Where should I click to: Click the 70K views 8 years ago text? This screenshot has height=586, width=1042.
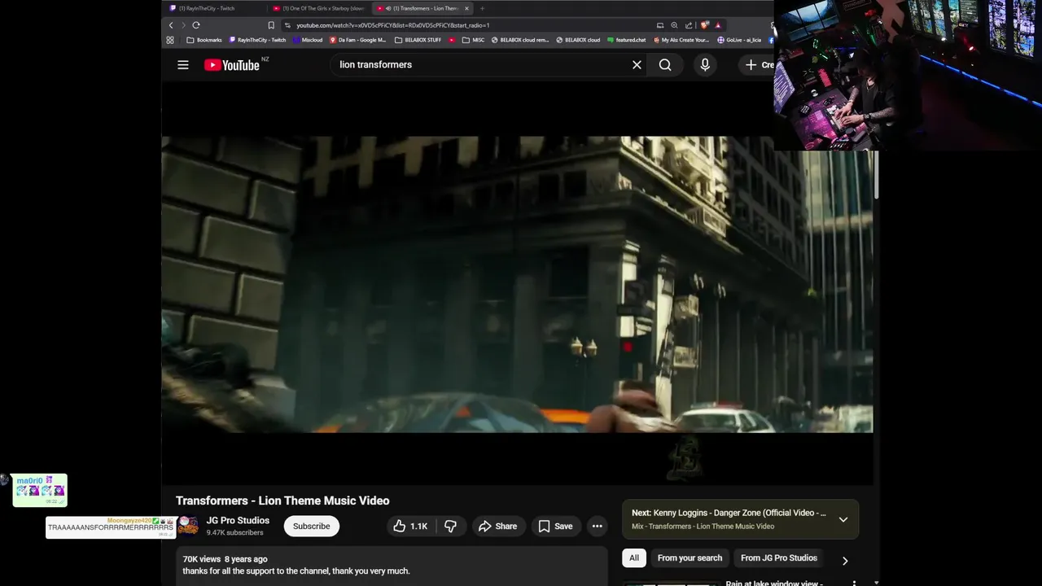225,559
